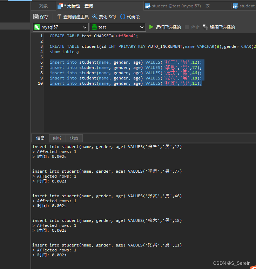Click the Save (保存) label

pos(44,17)
